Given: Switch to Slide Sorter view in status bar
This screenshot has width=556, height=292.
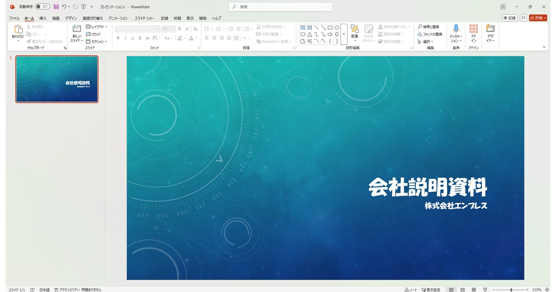Looking at the screenshot, I should click(x=463, y=289).
